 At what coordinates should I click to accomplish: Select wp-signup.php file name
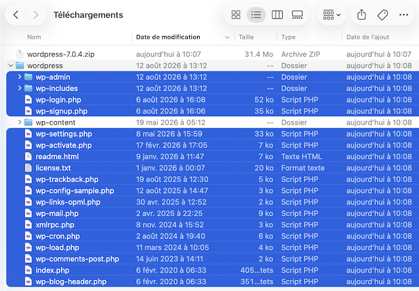(x=62, y=111)
